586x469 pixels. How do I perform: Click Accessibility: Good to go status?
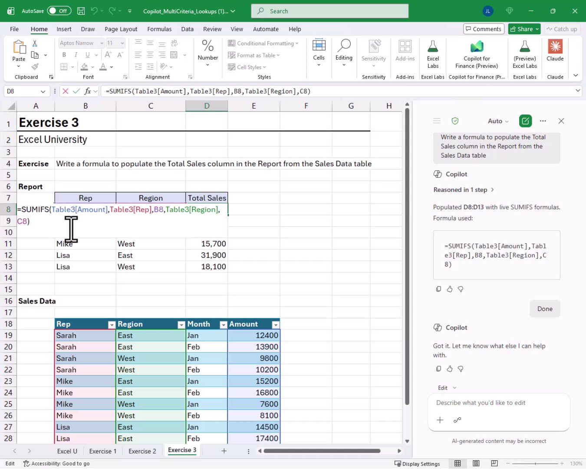click(x=56, y=464)
